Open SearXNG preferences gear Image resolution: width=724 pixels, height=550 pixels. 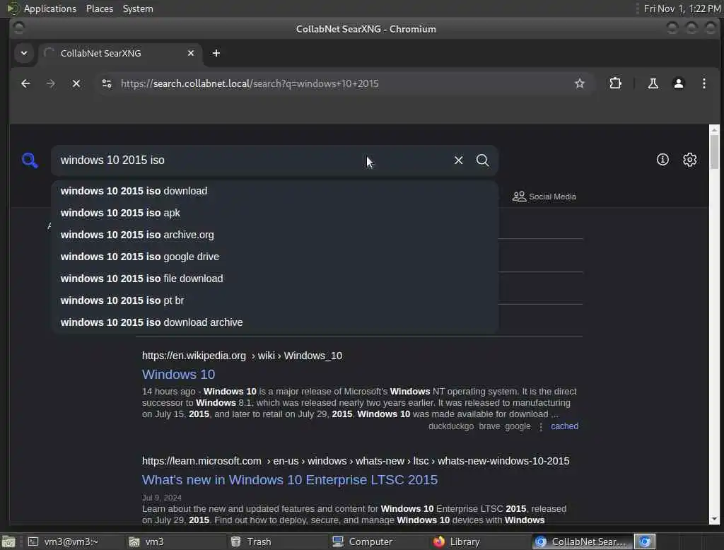pyautogui.click(x=690, y=160)
